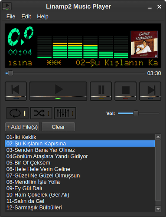Click the Orhan Hakalmaz album cover

tap(144, 44)
